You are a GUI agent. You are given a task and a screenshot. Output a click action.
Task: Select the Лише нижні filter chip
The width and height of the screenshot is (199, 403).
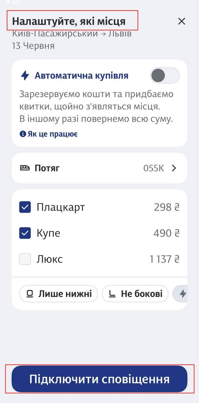coord(58,293)
